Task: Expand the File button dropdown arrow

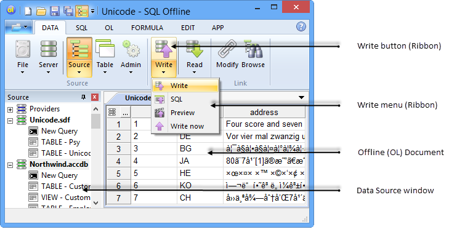Action: click(x=23, y=72)
